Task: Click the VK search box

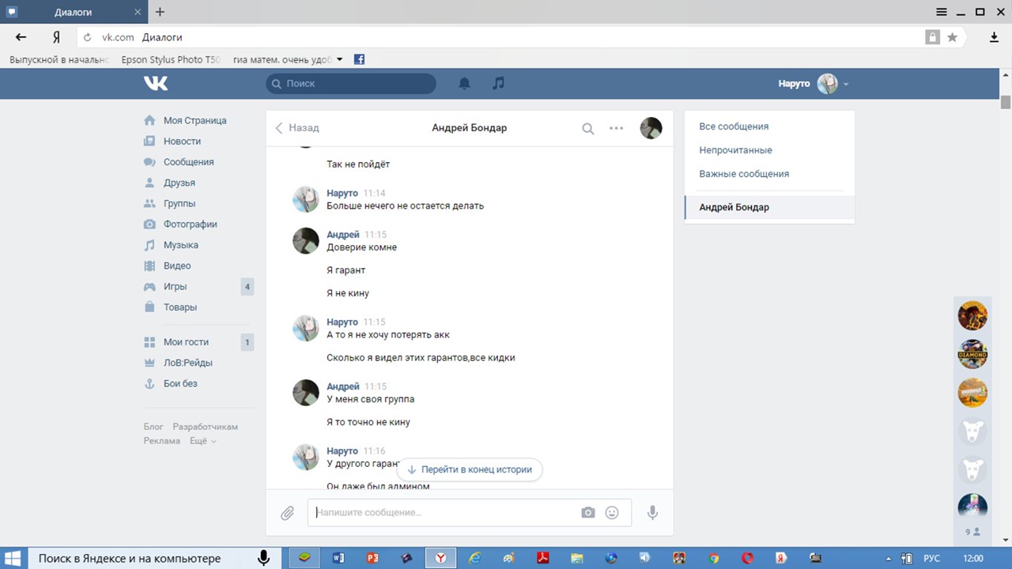Action: click(x=351, y=83)
